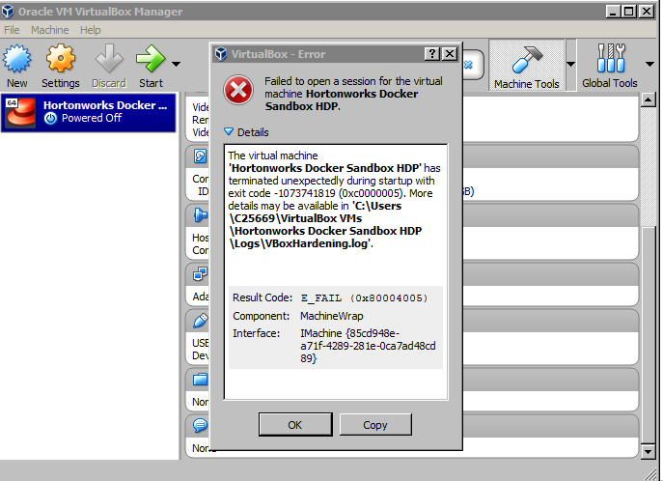The image size is (663, 481).
Task: Click the New machine icon
Action: click(17, 58)
